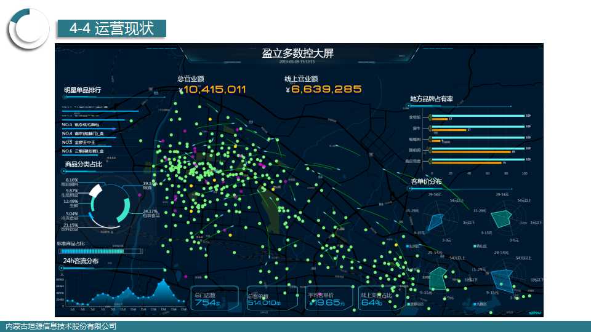Click the top cyan bar in brand share chart

[478, 116]
